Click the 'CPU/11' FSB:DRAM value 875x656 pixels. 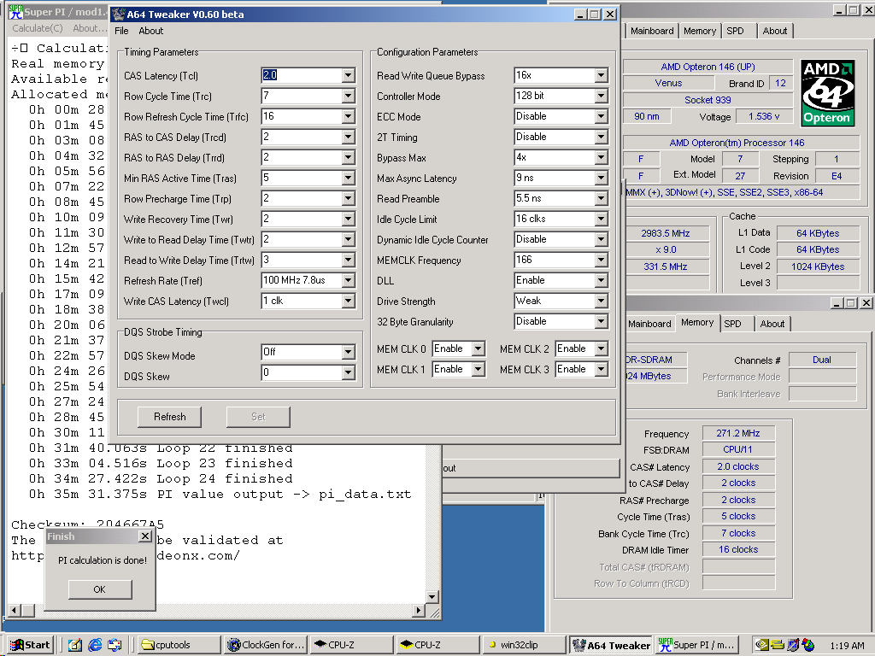pos(737,449)
